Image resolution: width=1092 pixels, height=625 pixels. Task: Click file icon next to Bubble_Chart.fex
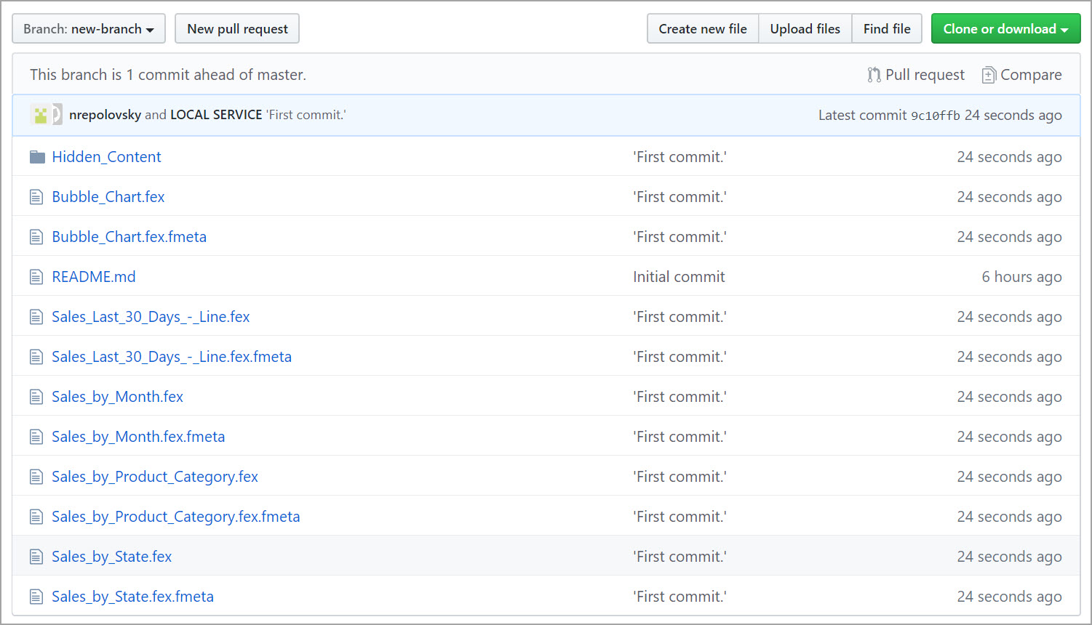point(36,197)
